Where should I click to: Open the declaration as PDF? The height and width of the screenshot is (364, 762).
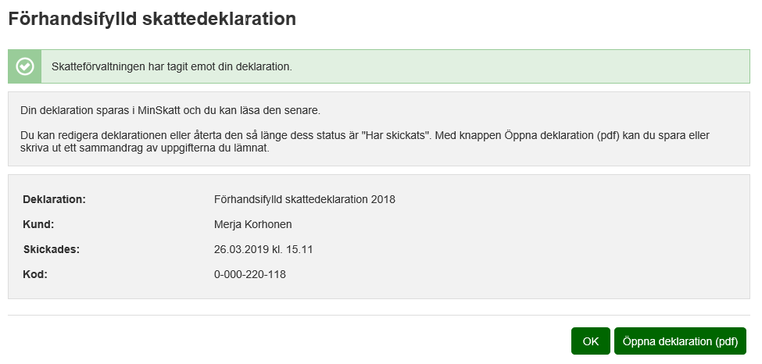[680, 341]
